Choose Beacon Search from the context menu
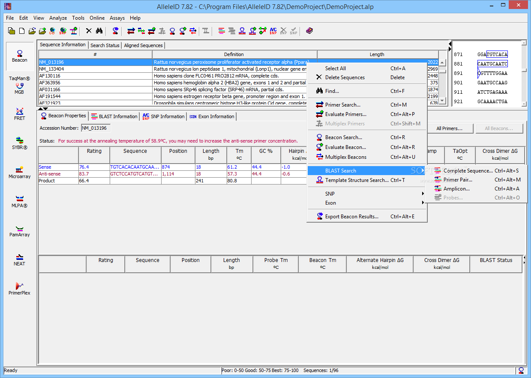 [x=367, y=137]
